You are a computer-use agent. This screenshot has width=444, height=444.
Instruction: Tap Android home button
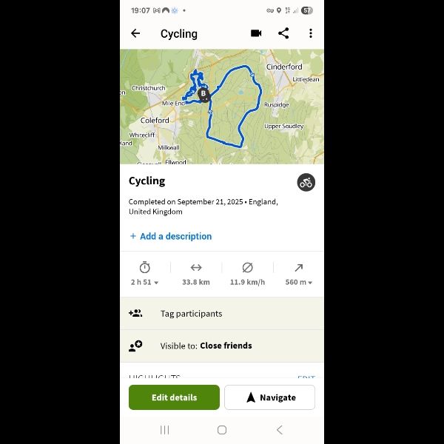(x=222, y=430)
